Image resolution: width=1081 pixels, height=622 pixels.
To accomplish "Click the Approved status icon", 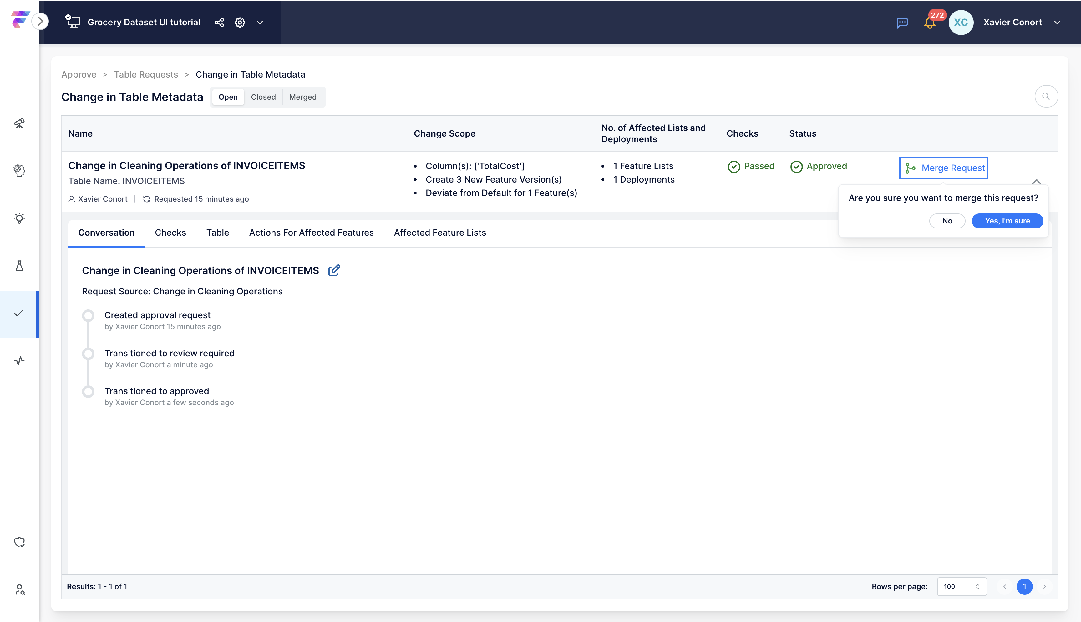I will tap(796, 167).
